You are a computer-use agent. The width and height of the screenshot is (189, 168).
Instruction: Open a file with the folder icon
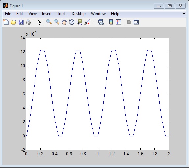[13, 22]
